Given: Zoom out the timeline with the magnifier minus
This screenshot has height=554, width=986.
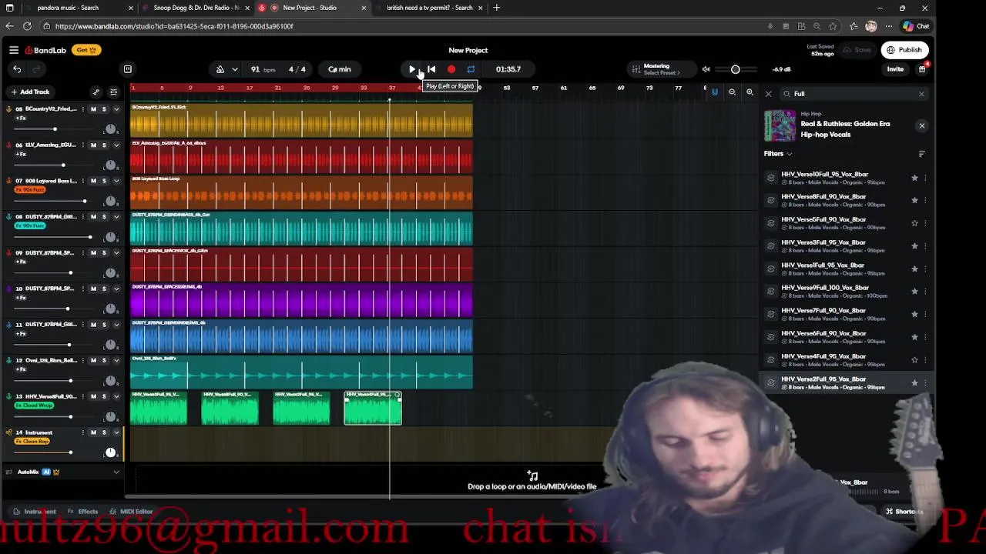Looking at the screenshot, I should 732,92.
